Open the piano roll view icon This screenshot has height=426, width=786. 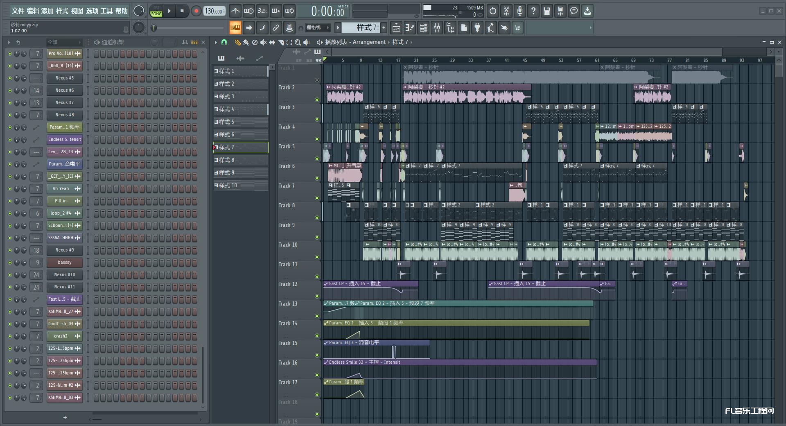[409, 28]
